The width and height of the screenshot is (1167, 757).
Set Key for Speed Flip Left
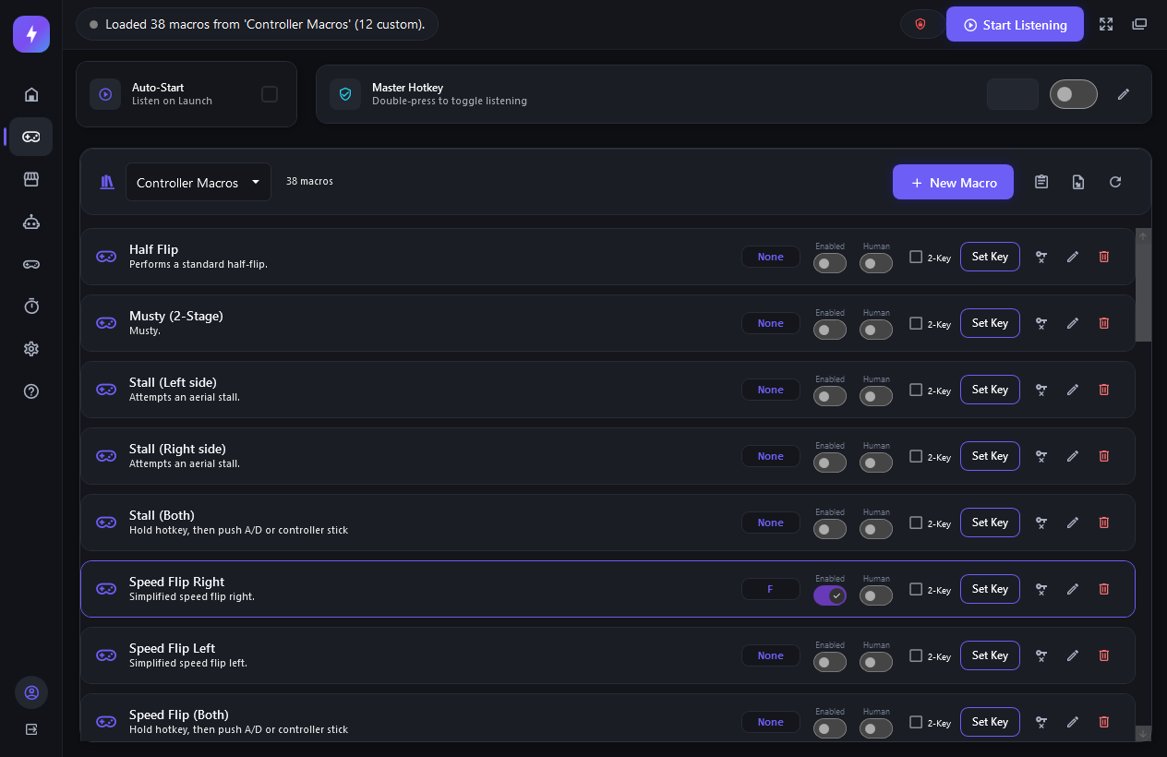[x=990, y=655]
